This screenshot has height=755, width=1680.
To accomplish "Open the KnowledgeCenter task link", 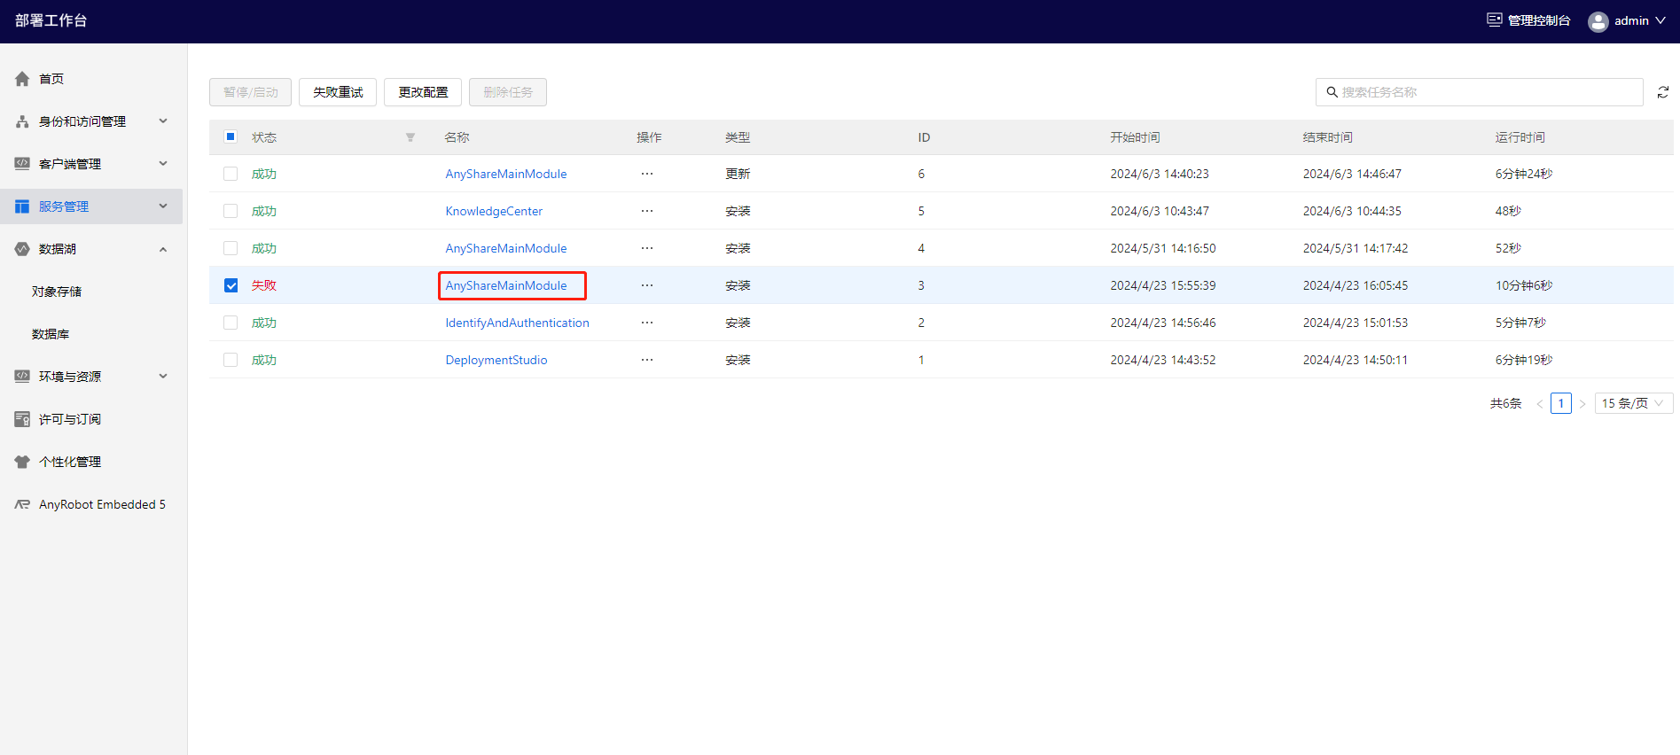I will 494,211.
